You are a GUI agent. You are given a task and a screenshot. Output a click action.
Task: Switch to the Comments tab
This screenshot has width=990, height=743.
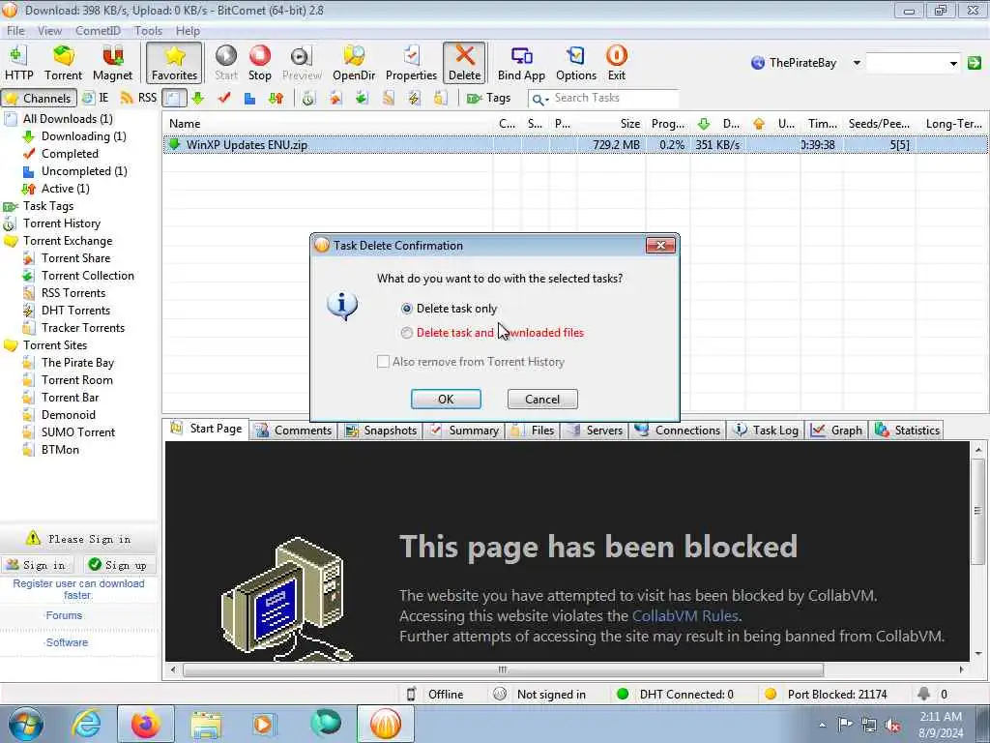[294, 431]
